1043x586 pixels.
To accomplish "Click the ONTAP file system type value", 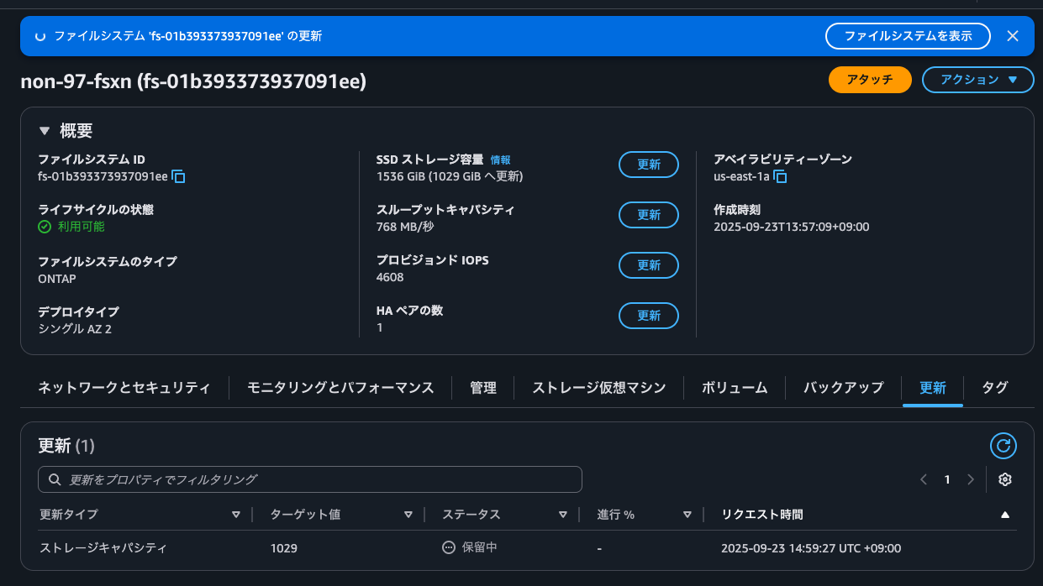I will pos(57,279).
